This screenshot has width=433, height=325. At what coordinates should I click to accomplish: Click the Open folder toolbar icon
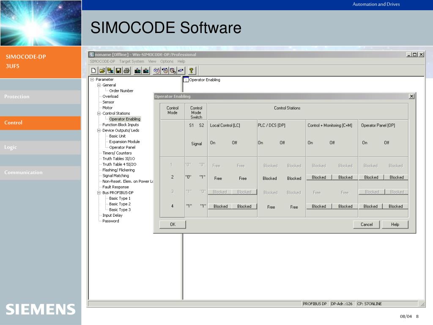click(102, 71)
